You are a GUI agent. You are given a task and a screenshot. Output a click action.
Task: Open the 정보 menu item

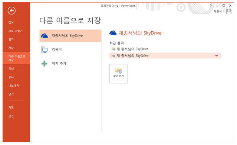click(x=11, y=22)
